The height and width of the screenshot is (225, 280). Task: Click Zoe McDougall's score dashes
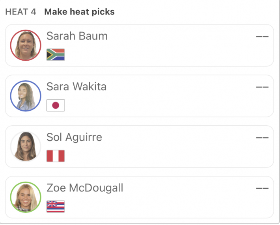(x=262, y=188)
